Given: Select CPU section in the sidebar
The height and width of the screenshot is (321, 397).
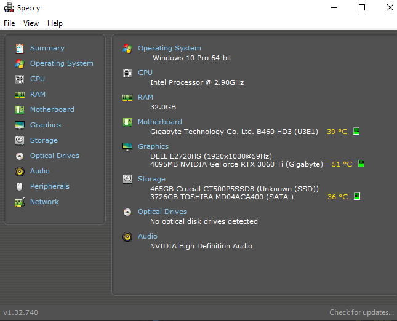Looking at the screenshot, I should coord(38,79).
